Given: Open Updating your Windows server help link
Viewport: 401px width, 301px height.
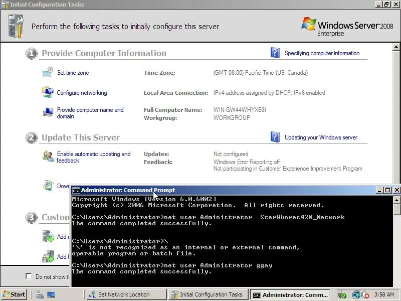Looking at the screenshot, I should (321, 137).
